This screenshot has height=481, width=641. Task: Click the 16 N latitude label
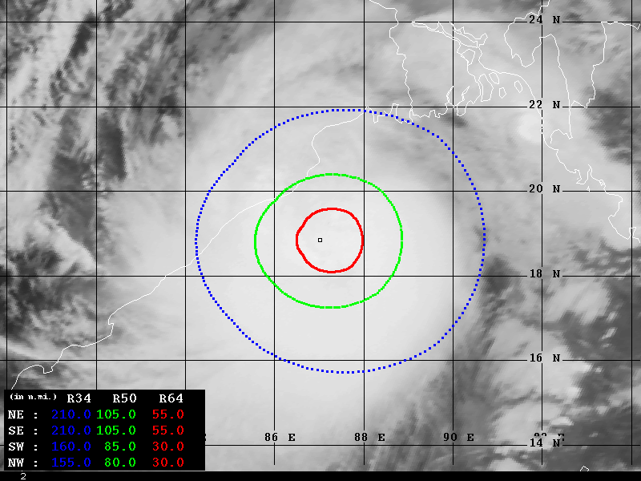coord(549,358)
